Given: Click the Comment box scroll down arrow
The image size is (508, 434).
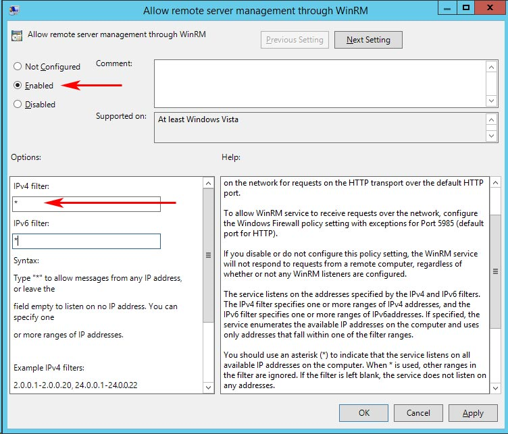Looking at the screenshot, I should pos(492,100).
